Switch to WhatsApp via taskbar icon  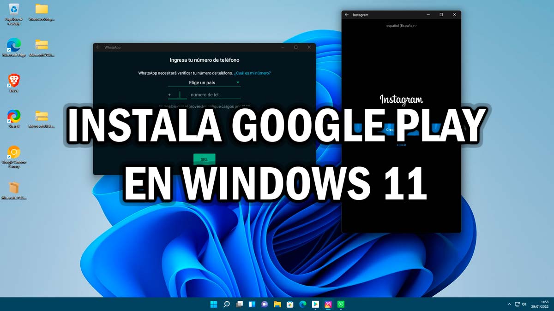click(341, 304)
